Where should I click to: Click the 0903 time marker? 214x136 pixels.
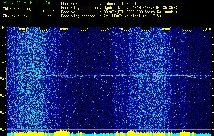tap(64, 29)
